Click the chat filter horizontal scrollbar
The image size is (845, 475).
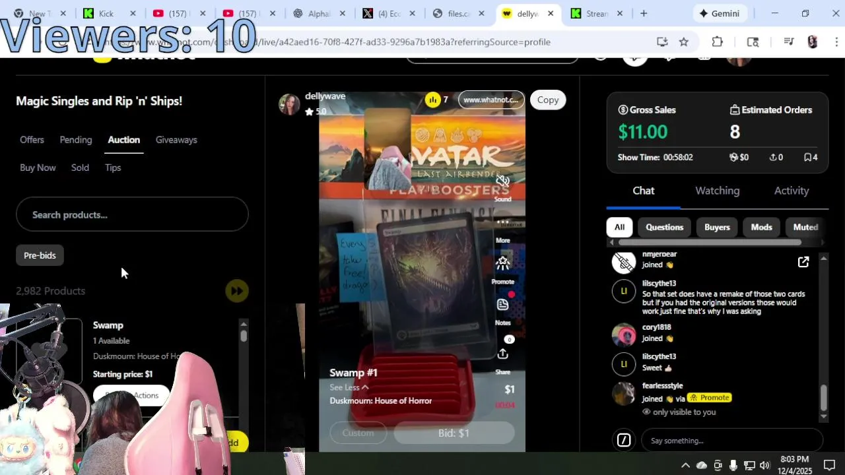click(710, 242)
